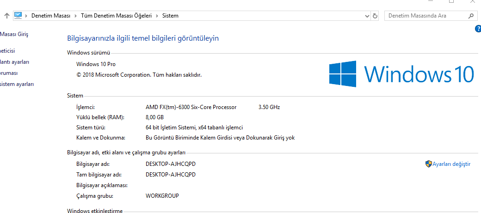481x213 pixels.
Task: Expand the chevron after Denetim Masası breadcrumb
Action: click(75, 16)
